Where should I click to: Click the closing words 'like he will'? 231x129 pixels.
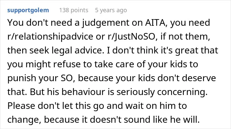coord(176,119)
